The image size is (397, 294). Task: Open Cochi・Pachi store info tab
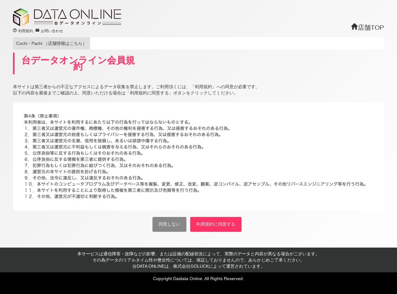51,43
